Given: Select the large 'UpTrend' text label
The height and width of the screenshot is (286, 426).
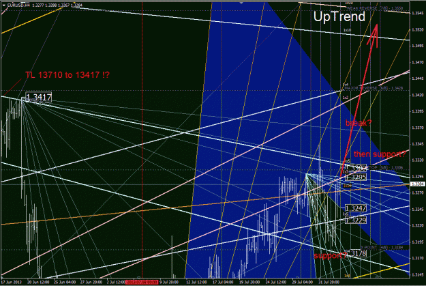Looking at the screenshot, I should pos(339,16).
